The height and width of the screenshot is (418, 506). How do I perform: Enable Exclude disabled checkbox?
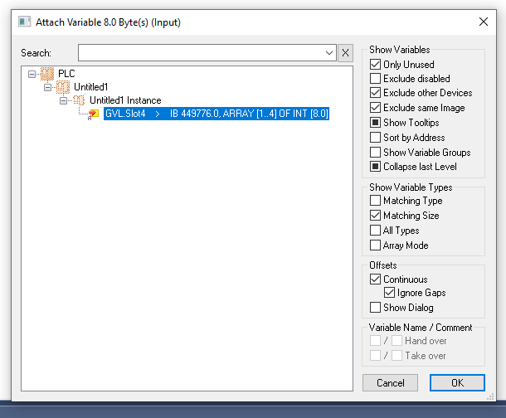(x=375, y=78)
